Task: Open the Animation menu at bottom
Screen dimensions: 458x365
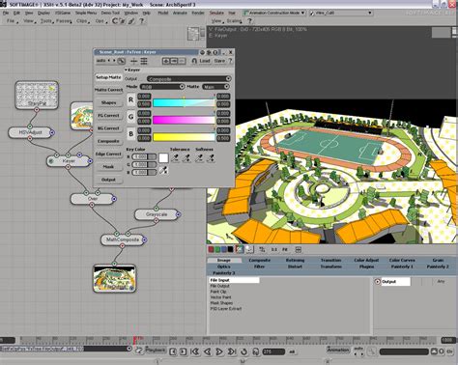Action: tap(338, 350)
